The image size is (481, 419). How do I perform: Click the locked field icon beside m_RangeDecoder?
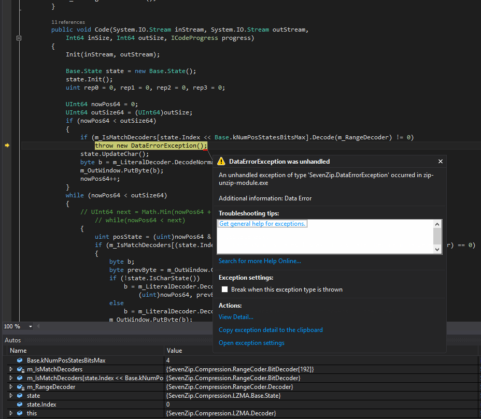pyautogui.click(x=20, y=387)
